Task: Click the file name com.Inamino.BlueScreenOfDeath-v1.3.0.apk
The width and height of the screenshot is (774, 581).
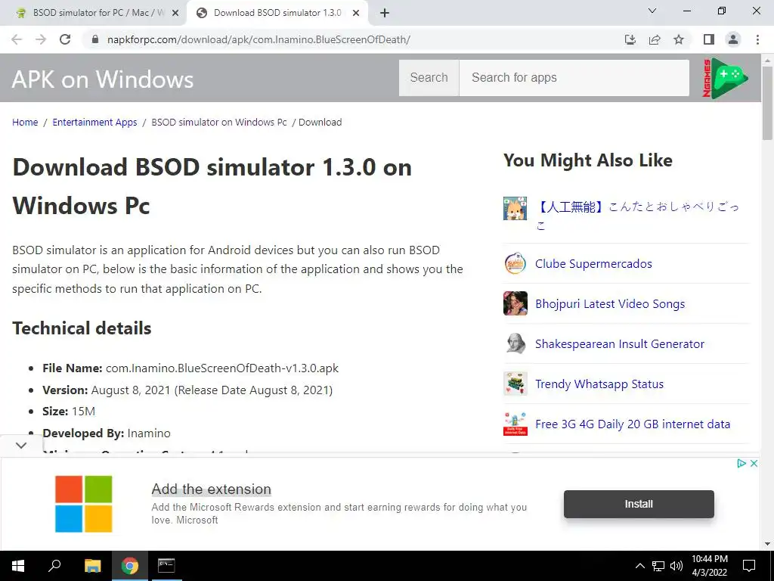Action: click(222, 368)
